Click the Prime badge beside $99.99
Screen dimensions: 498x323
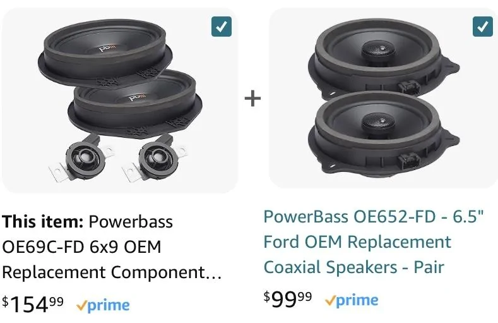pyautogui.click(x=351, y=300)
